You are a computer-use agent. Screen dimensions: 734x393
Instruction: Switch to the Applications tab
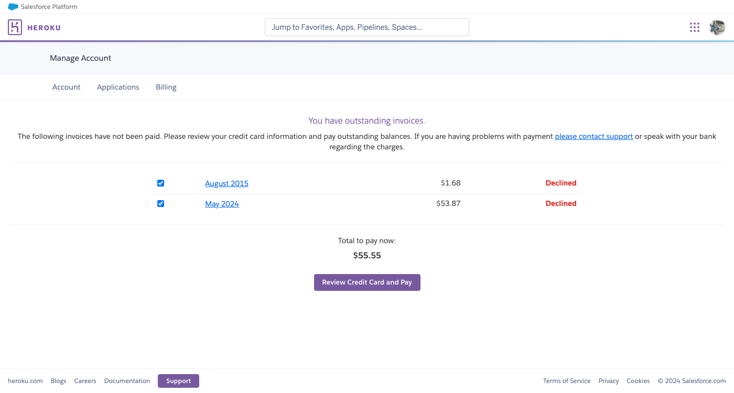click(118, 87)
